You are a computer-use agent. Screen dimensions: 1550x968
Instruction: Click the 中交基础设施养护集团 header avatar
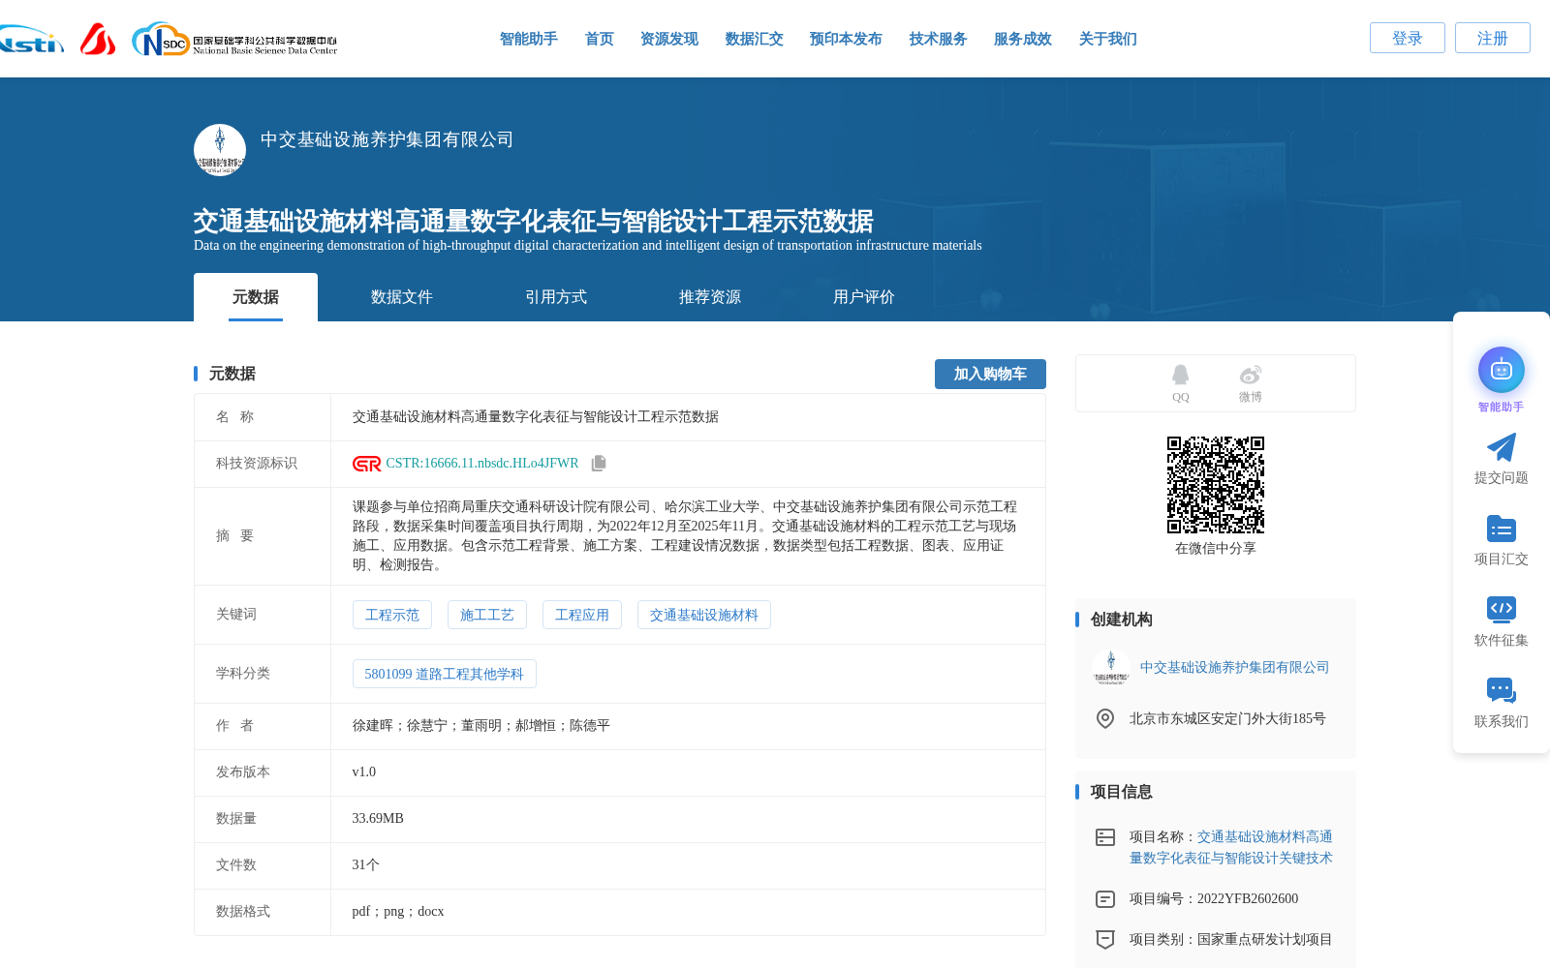pos(220,150)
